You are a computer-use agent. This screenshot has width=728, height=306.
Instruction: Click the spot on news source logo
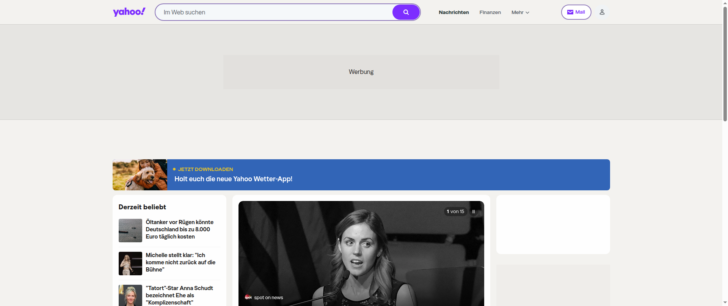[x=248, y=297]
